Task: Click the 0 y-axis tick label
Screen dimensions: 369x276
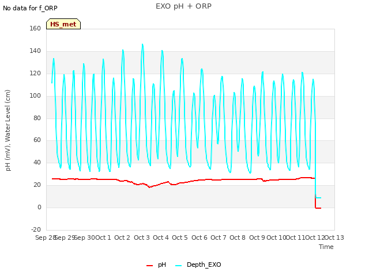Action: (39, 207)
